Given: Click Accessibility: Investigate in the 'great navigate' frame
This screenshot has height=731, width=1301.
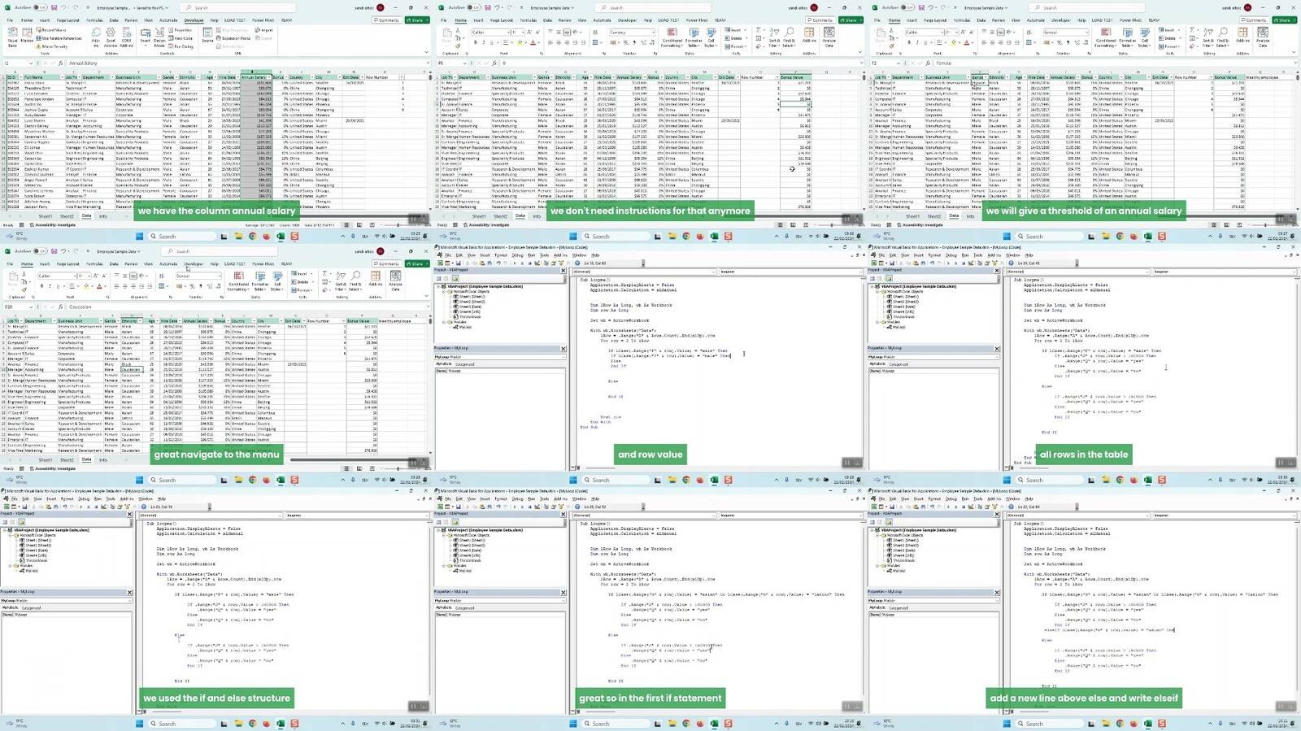Looking at the screenshot, I should (x=52, y=468).
